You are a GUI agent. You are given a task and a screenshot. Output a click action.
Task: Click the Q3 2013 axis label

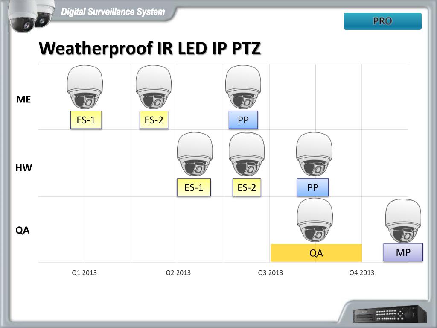270,273
